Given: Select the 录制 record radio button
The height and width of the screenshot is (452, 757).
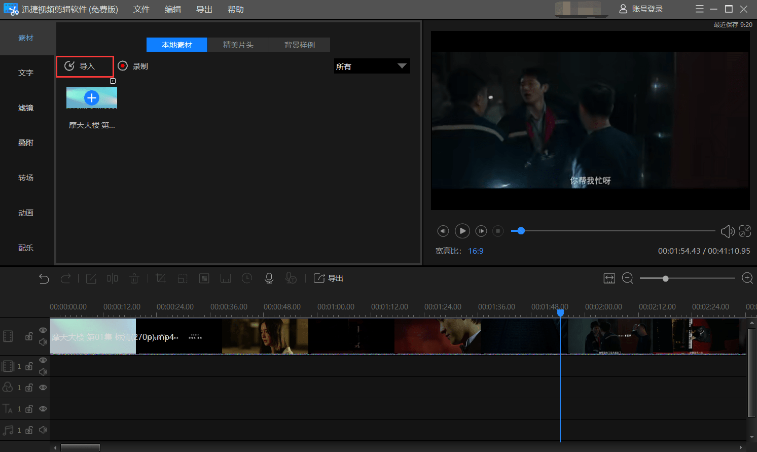Looking at the screenshot, I should click(x=123, y=66).
